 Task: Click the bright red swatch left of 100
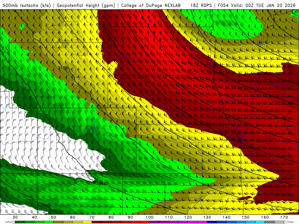coord(145,222)
